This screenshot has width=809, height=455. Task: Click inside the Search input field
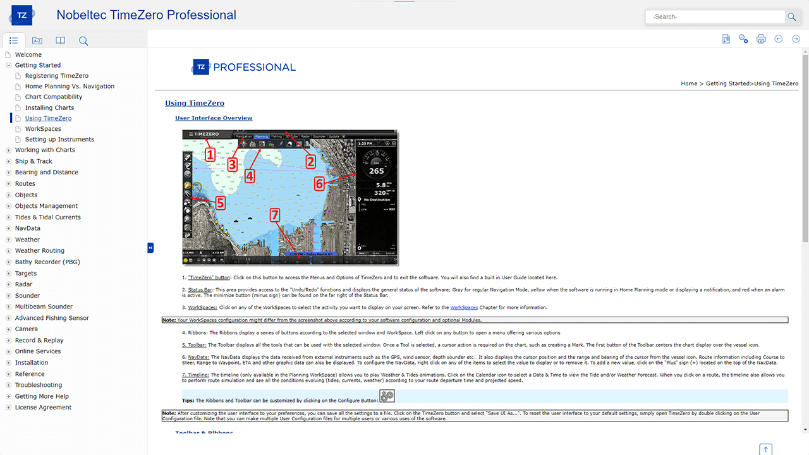714,17
